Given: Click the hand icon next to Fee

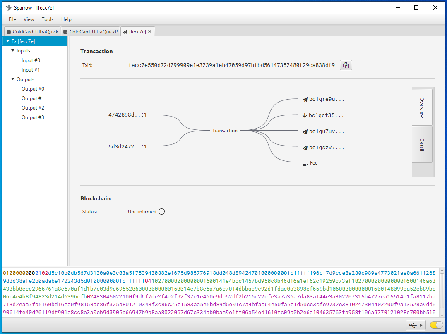Looking at the screenshot, I should [x=305, y=164].
